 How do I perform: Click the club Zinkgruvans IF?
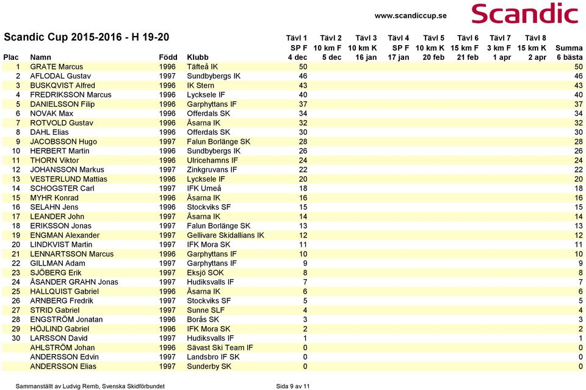click(x=212, y=169)
